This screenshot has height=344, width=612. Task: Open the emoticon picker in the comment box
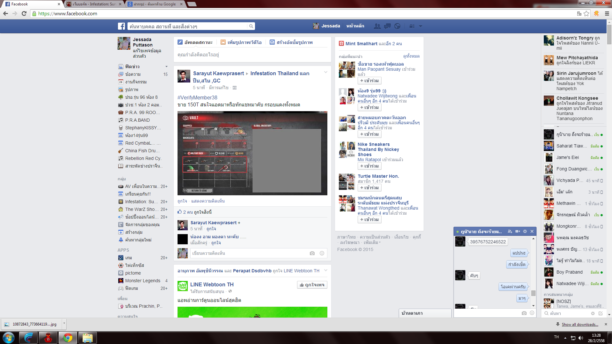322,253
